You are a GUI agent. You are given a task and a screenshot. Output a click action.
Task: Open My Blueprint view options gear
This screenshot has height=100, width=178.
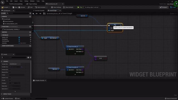30,13
